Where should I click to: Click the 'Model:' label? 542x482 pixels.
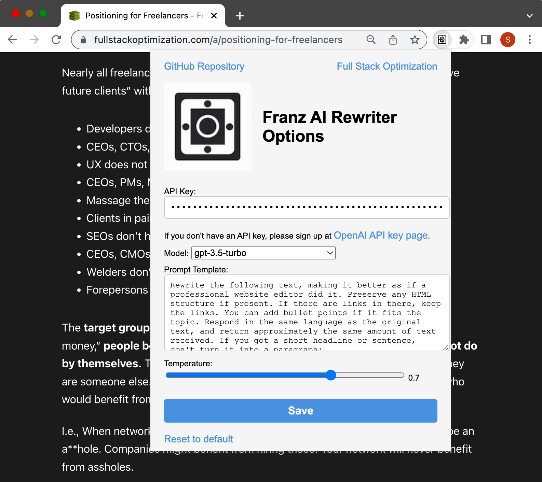coord(176,253)
